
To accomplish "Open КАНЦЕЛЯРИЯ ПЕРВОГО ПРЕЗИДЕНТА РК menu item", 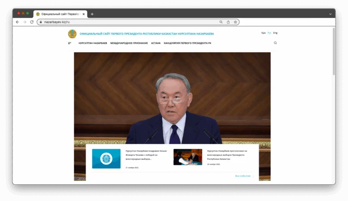I will [187, 43].
